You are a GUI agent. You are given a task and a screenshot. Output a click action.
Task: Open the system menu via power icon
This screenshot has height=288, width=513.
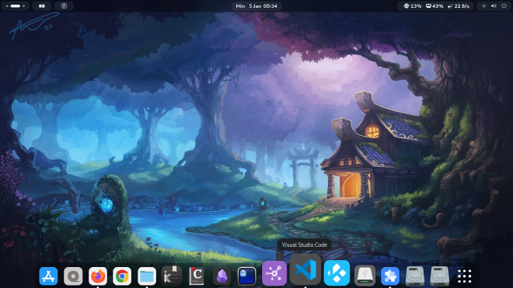tap(504, 6)
